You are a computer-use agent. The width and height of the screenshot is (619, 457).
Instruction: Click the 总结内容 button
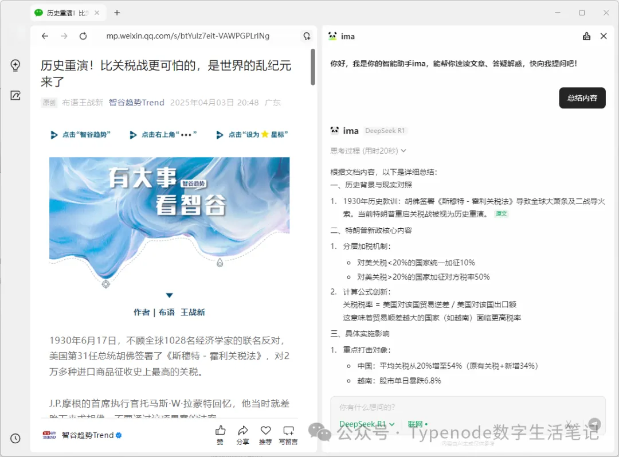tap(582, 98)
